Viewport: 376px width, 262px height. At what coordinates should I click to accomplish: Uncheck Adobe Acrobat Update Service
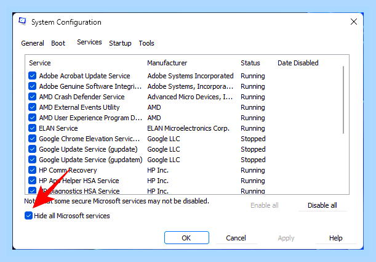[x=32, y=76]
